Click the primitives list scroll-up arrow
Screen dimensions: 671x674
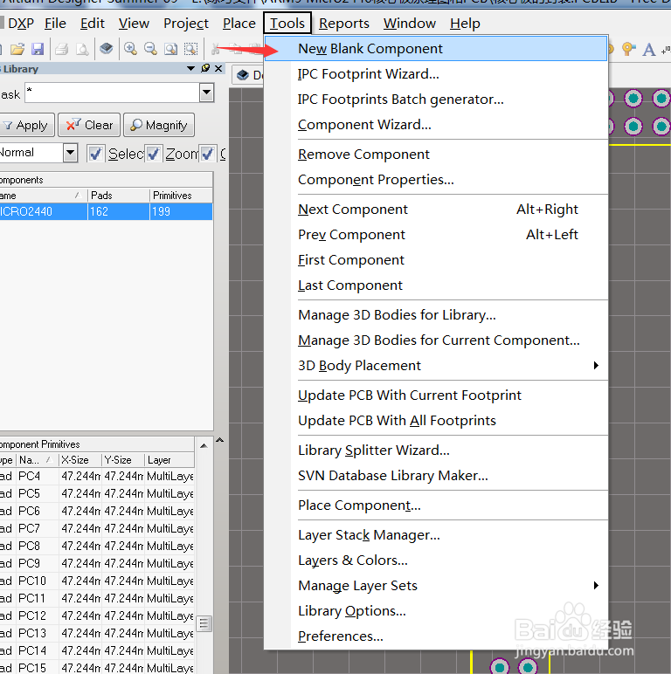pyautogui.click(x=204, y=445)
